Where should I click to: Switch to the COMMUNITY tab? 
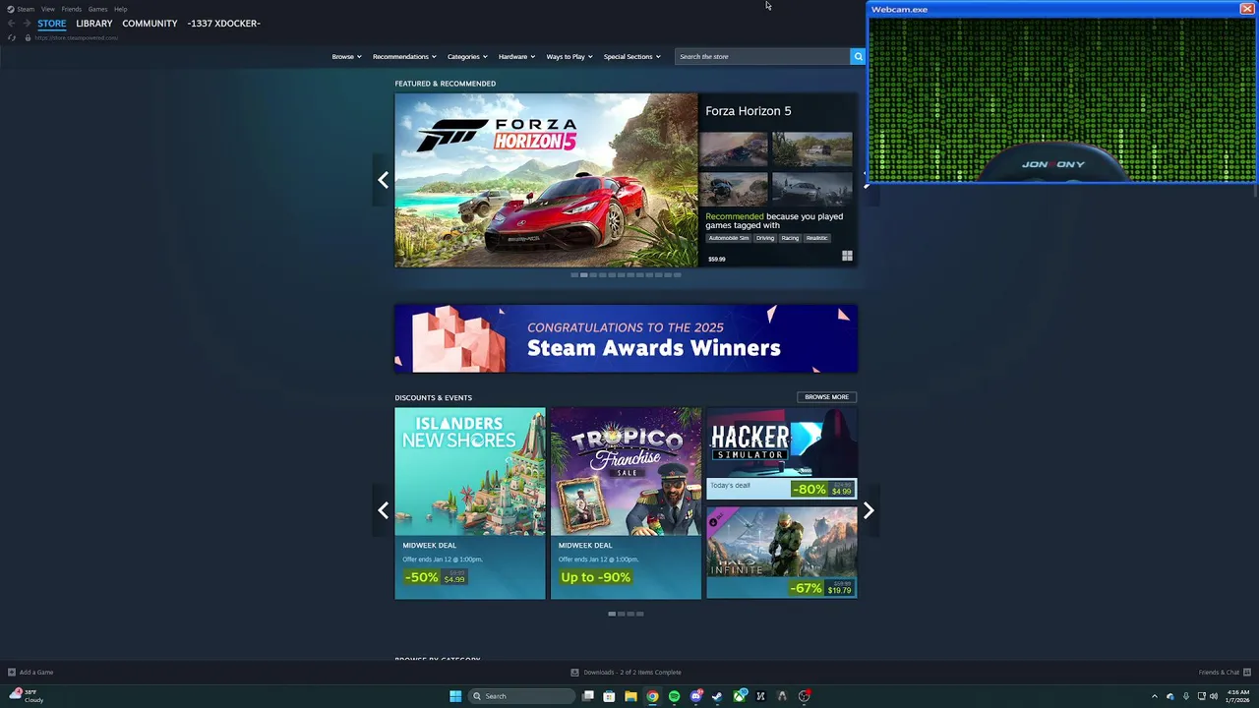click(x=150, y=24)
